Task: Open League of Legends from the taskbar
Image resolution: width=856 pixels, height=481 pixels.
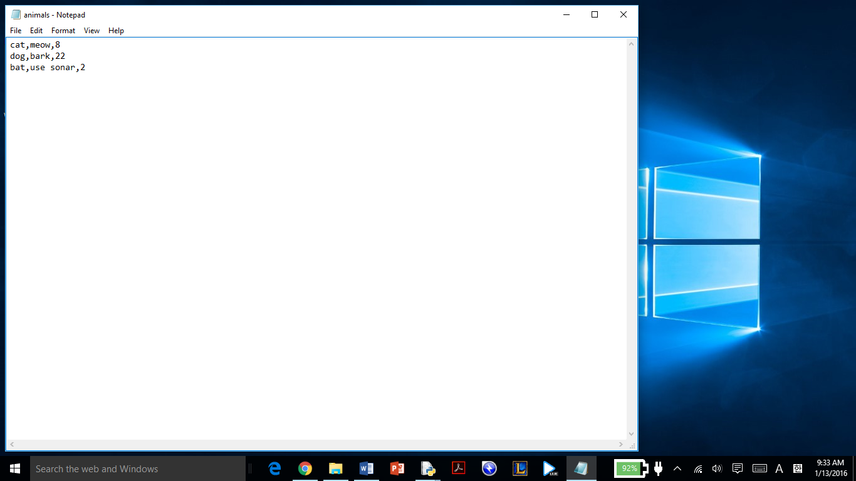Action: coord(520,468)
